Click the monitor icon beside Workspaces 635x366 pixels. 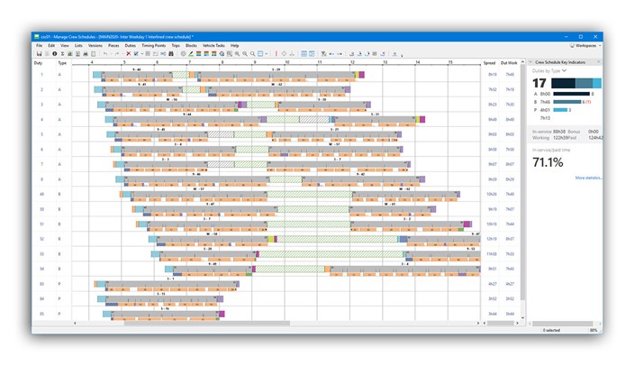572,45
